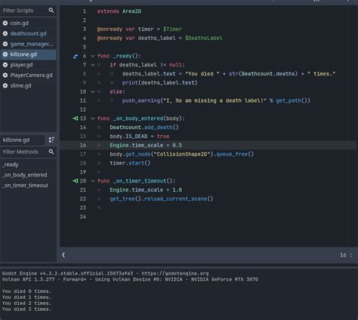Jump to the _on_timer_timeout method
358x320 pixels.
26,185
